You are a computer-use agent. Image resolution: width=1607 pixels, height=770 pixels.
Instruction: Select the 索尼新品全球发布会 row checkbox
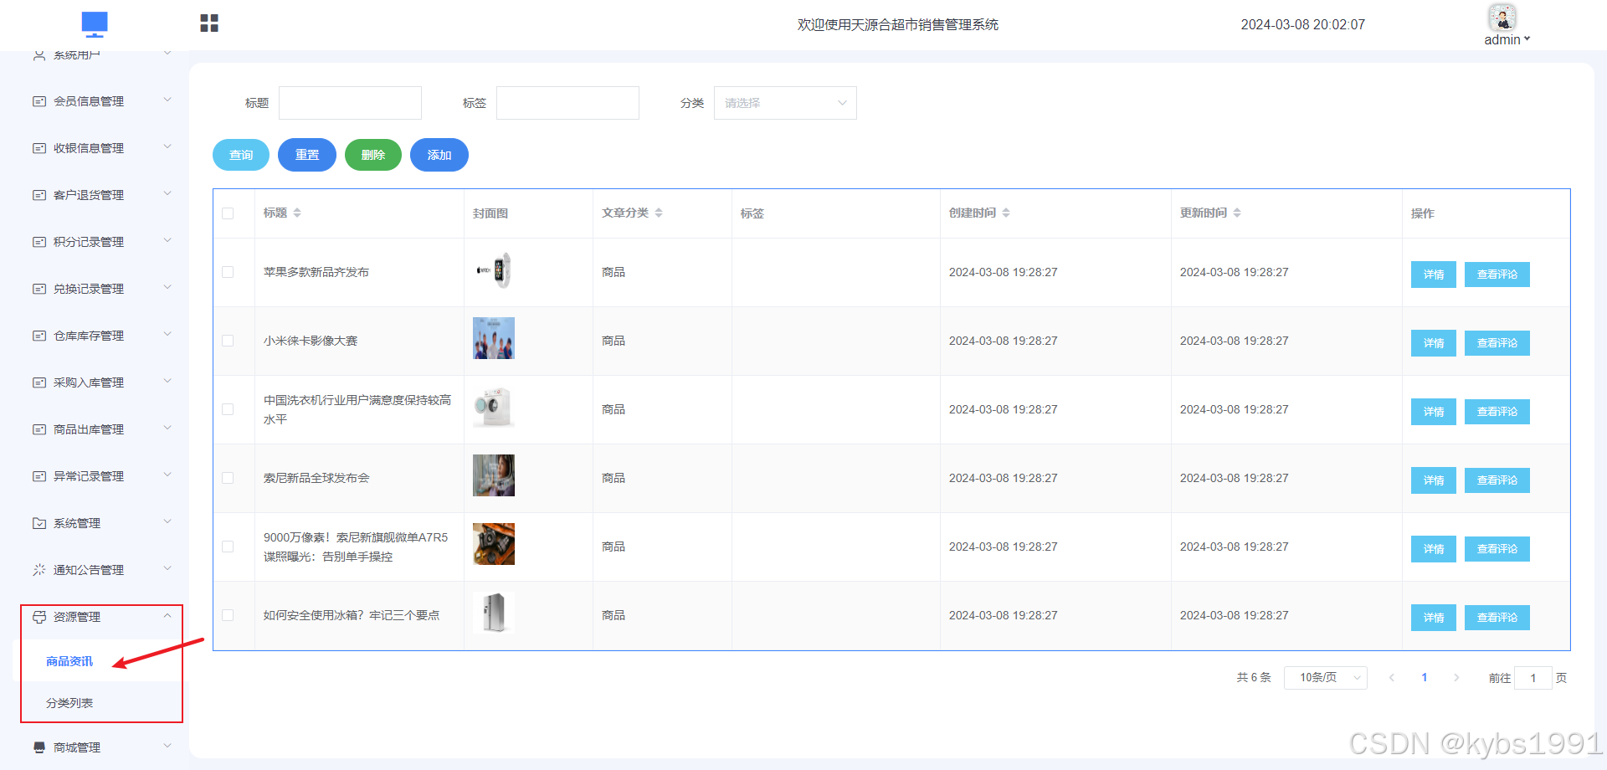point(228,478)
